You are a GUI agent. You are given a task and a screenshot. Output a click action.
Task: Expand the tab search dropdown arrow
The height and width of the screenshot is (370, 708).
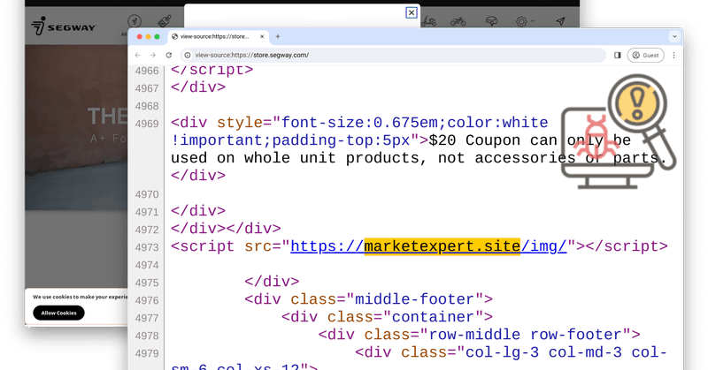coord(674,36)
